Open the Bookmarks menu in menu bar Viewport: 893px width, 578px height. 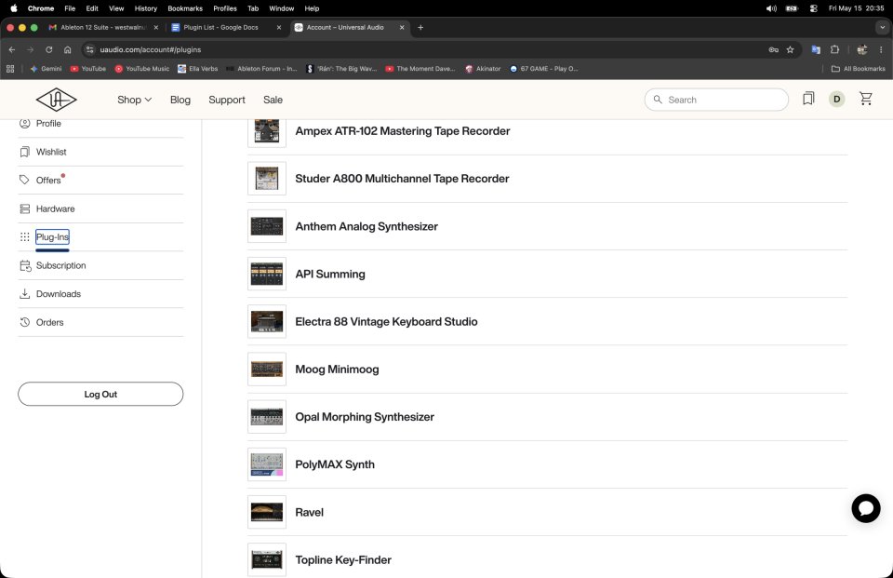click(x=185, y=8)
